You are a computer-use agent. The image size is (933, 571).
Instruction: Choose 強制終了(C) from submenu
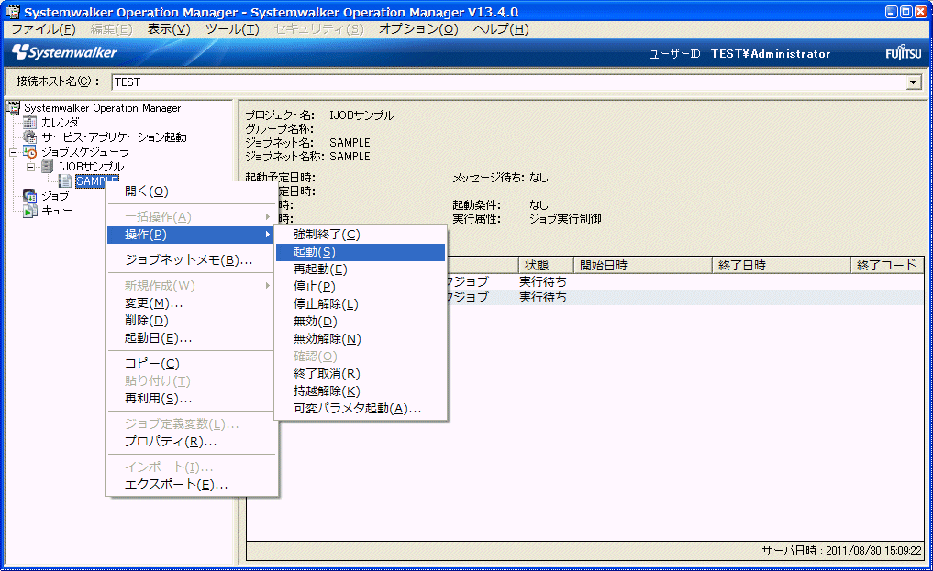[361, 235]
